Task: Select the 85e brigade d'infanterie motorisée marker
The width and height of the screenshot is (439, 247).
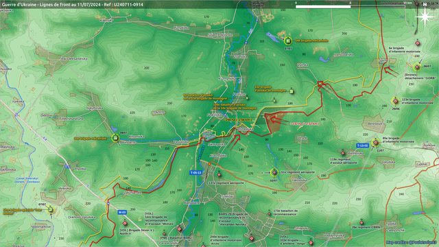Action: coord(376,143)
